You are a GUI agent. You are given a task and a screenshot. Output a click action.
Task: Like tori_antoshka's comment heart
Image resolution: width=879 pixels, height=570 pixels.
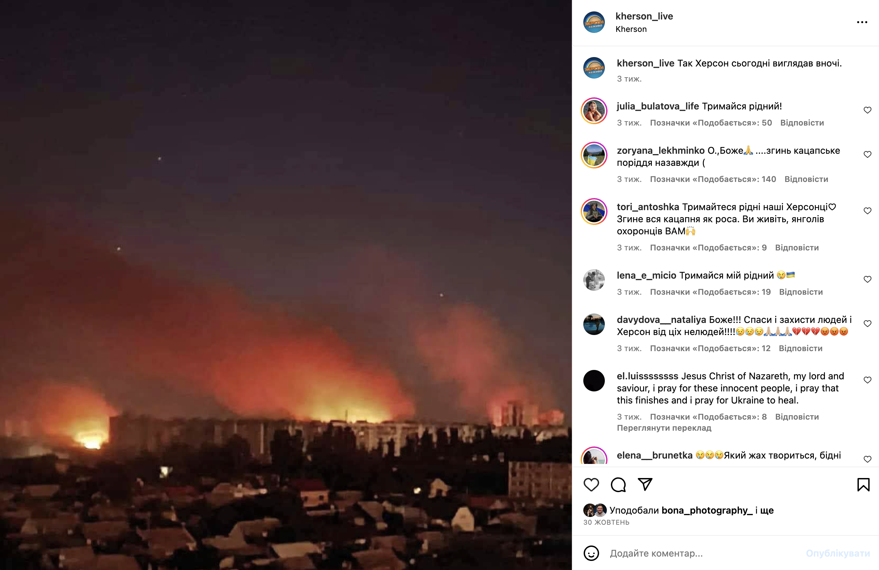click(x=867, y=211)
